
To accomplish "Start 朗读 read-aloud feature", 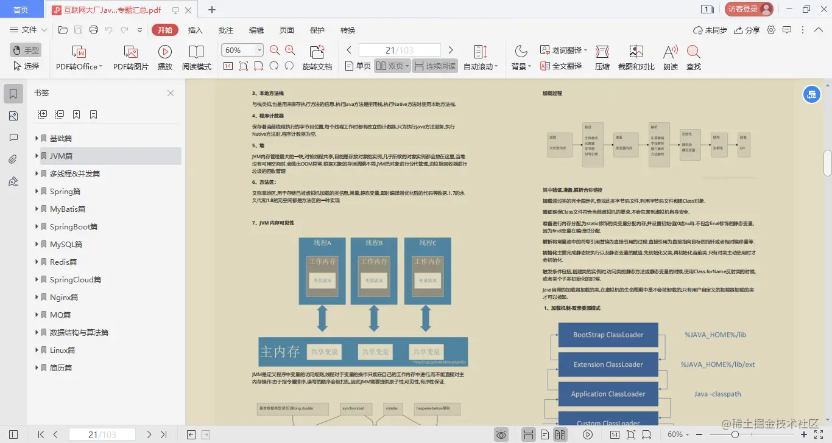I will 671,58.
